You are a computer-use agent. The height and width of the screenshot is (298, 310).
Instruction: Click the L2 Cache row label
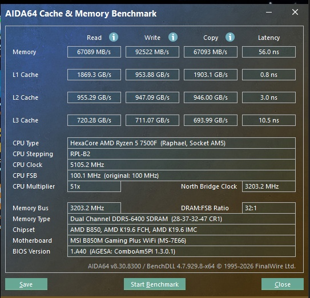(x=25, y=97)
